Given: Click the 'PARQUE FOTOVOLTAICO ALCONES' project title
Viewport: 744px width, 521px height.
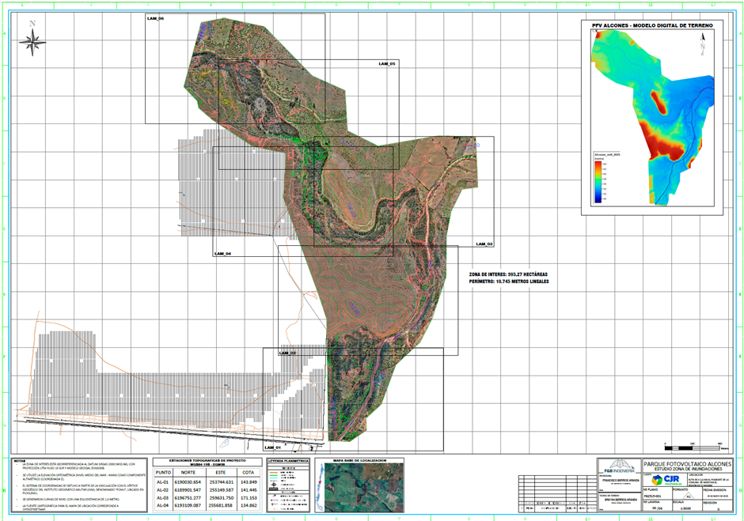Looking at the screenshot, I should pyautogui.click(x=687, y=463).
